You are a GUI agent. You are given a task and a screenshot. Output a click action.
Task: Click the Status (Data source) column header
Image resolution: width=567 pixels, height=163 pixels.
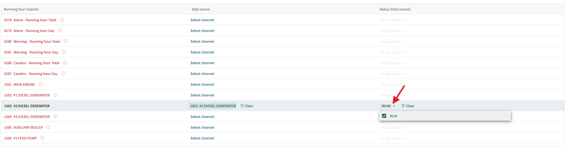pos(395,9)
